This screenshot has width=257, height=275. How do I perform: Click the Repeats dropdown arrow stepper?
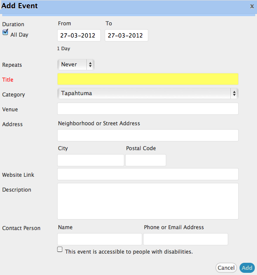point(90,65)
